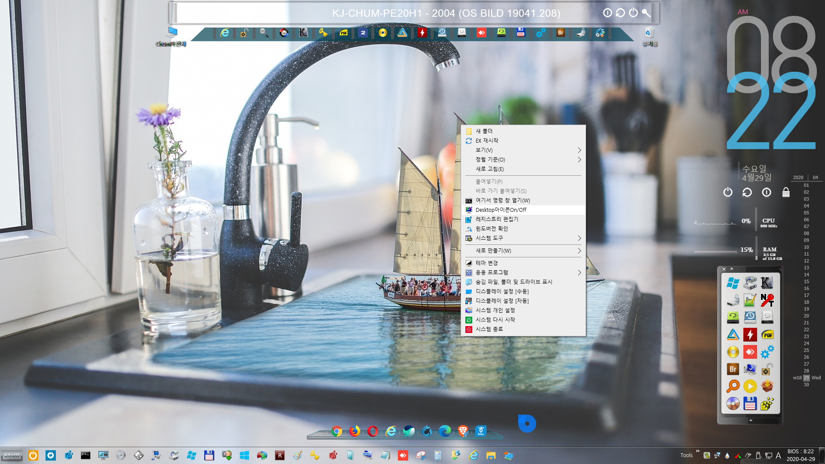Click orange power button on taskbar
The height and width of the screenshot is (464, 825).
tap(33, 455)
